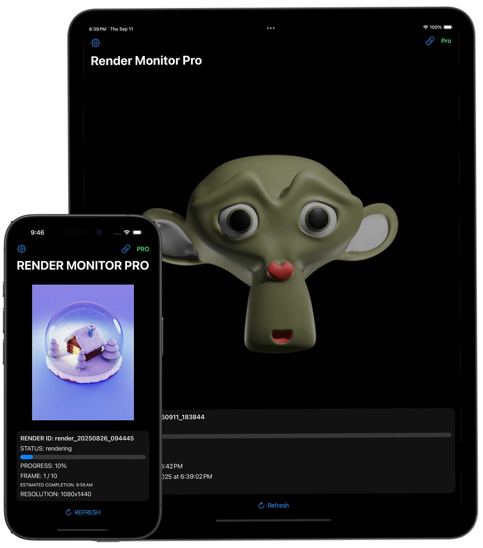Click the 6:39 PM clock on iPad
The width and height of the screenshot is (483, 548).
(97, 29)
